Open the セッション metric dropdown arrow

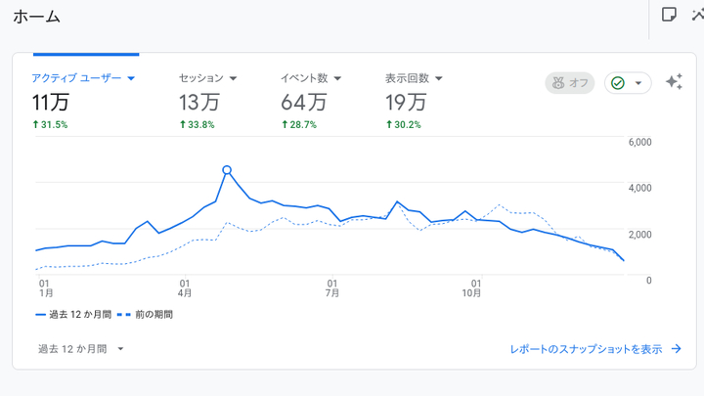(x=233, y=78)
